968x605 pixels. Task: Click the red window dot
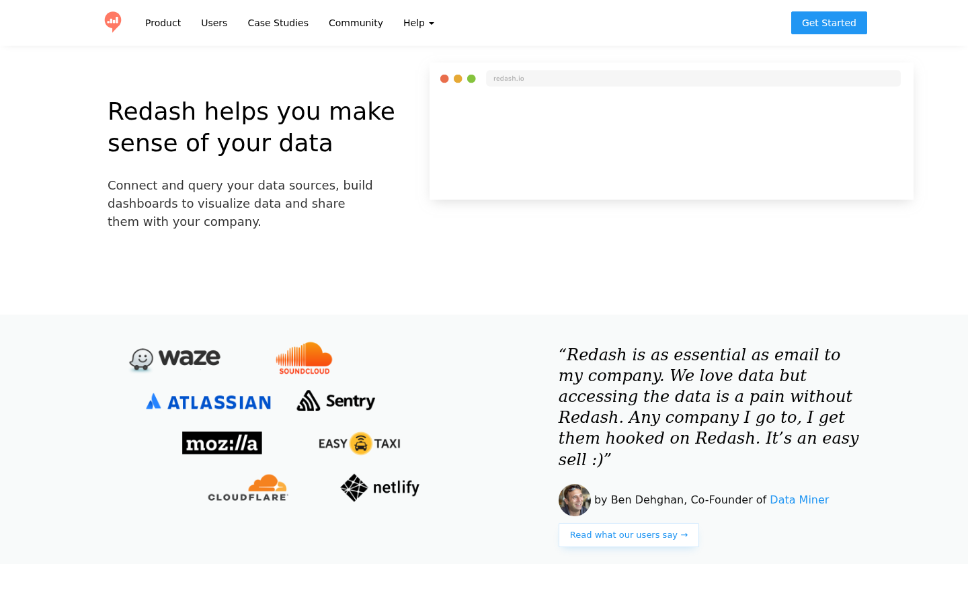[444, 79]
